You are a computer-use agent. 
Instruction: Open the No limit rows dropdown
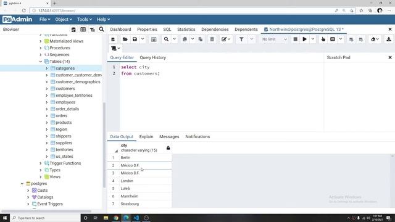274,39
